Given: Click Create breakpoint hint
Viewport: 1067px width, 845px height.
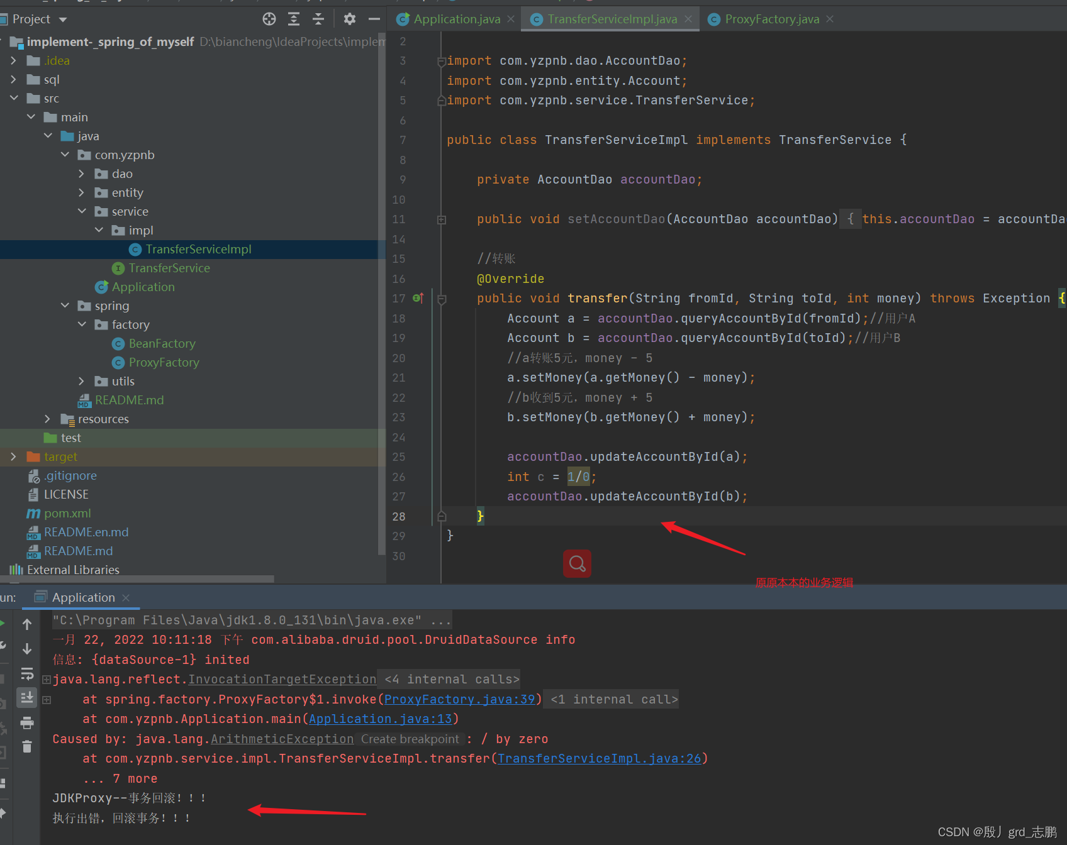Looking at the screenshot, I should coord(410,739).
